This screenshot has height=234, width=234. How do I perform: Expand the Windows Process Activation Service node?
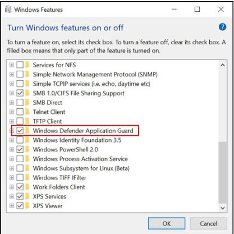12,159
